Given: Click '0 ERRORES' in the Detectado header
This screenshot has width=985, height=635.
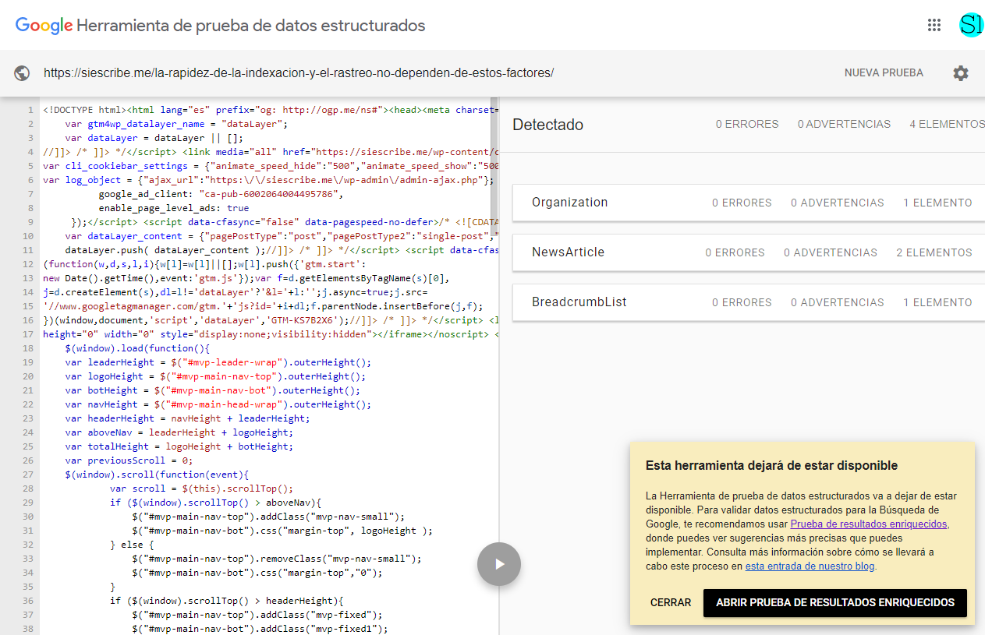Looking at the screenshot, I should point(747,125).
